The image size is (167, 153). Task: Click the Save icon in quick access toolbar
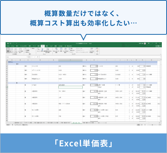[x=8, y=44]
